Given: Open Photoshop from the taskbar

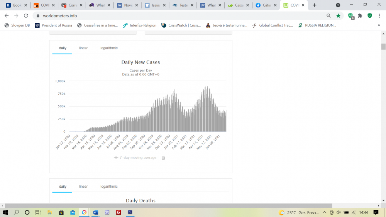Looking at the screenshot, I should pos(130,212).
